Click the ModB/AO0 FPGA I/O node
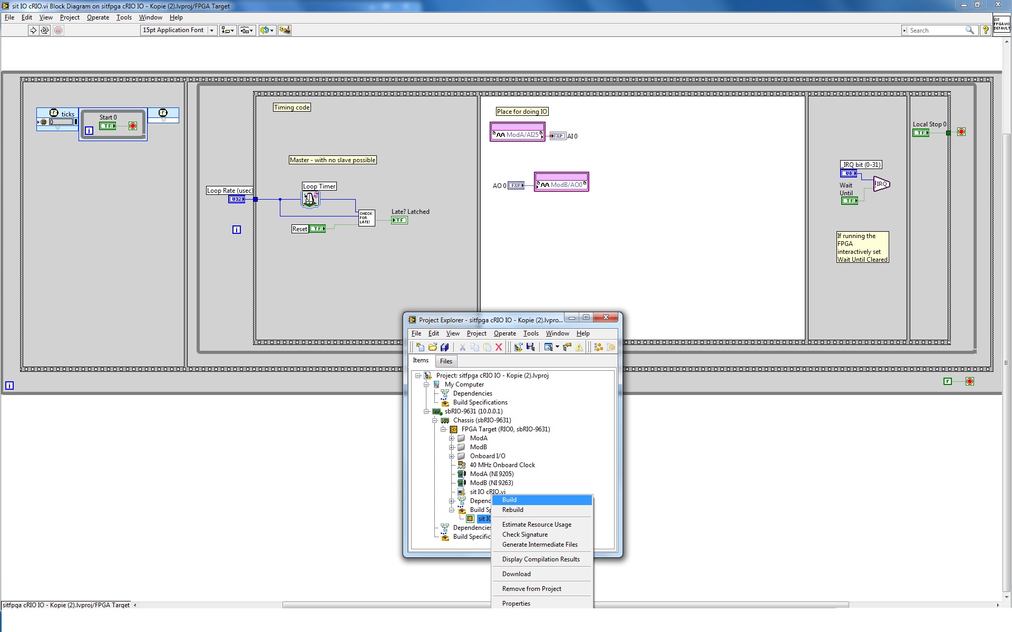Screen dimensions: 1012x632 point(561,182)
